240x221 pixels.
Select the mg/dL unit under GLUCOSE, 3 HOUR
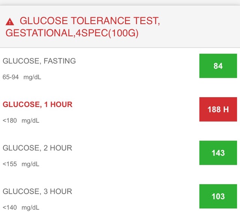(30, 207)
